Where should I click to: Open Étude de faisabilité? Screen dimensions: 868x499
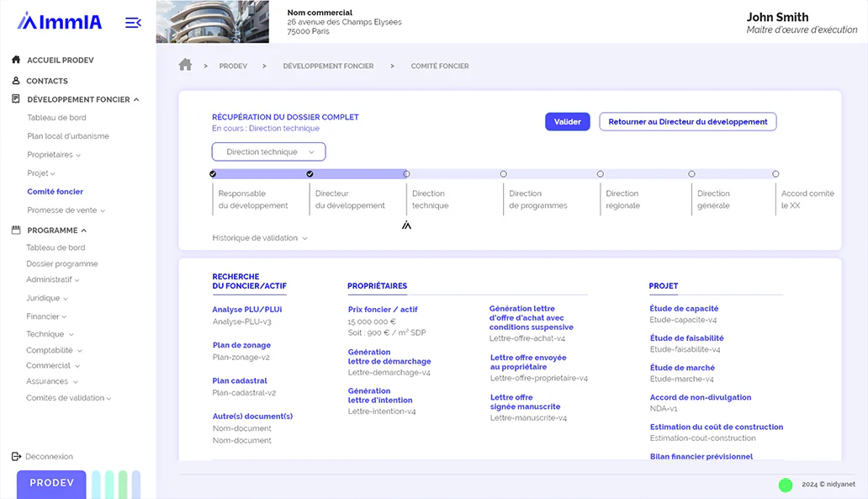tap(686, 337)
